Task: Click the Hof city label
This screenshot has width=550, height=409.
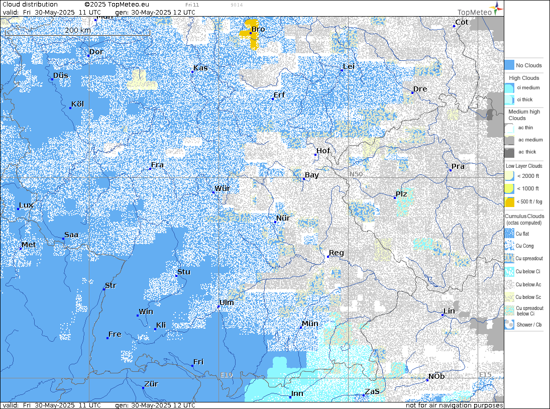Action: 323,151
